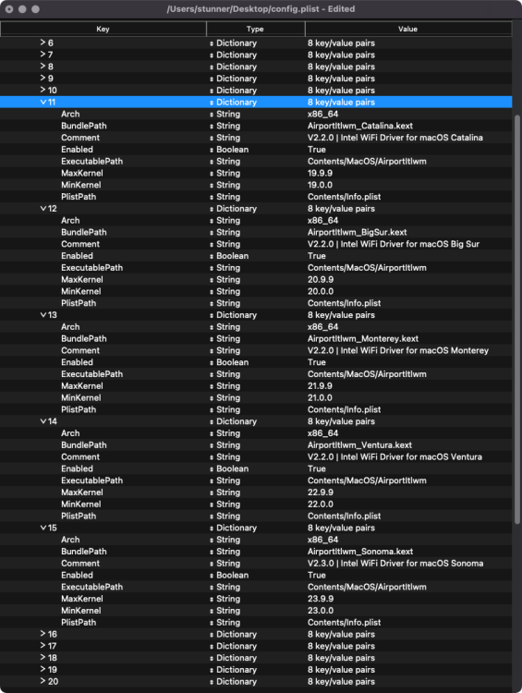Select value AirportItlwm_Monterey.kext

tap(363, 338)
